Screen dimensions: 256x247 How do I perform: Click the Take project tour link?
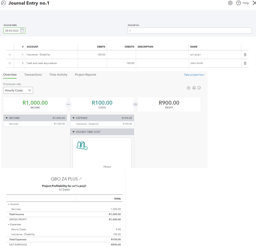point(194,75)
